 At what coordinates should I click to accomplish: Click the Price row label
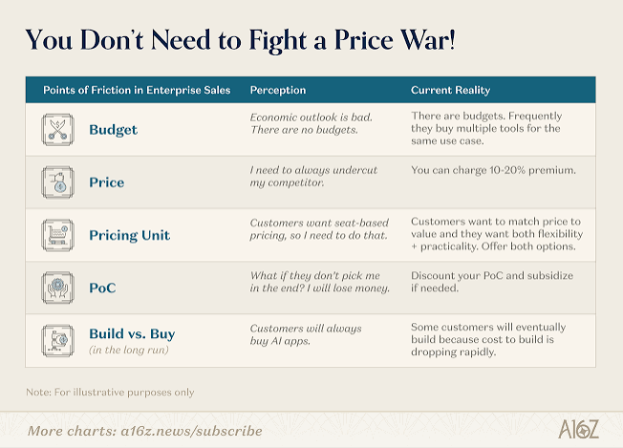(106, 182)
